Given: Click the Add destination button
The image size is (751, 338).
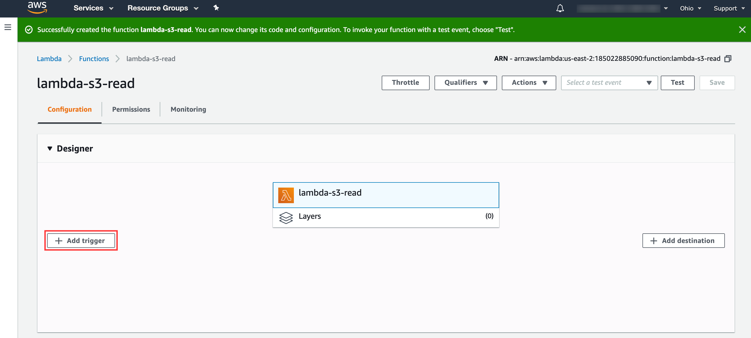Looking at the screenshot, I should [683, 241].
